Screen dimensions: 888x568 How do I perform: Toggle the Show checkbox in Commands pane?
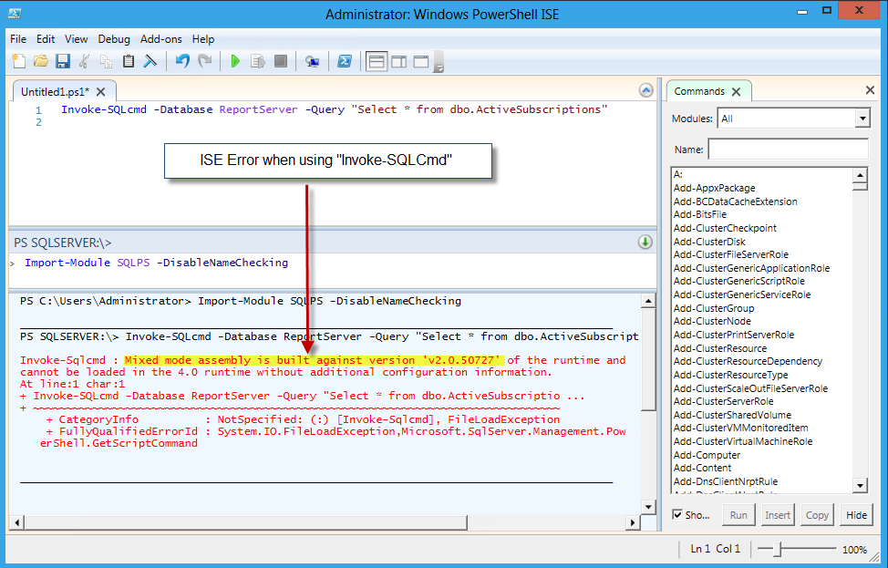click(676, 514)
